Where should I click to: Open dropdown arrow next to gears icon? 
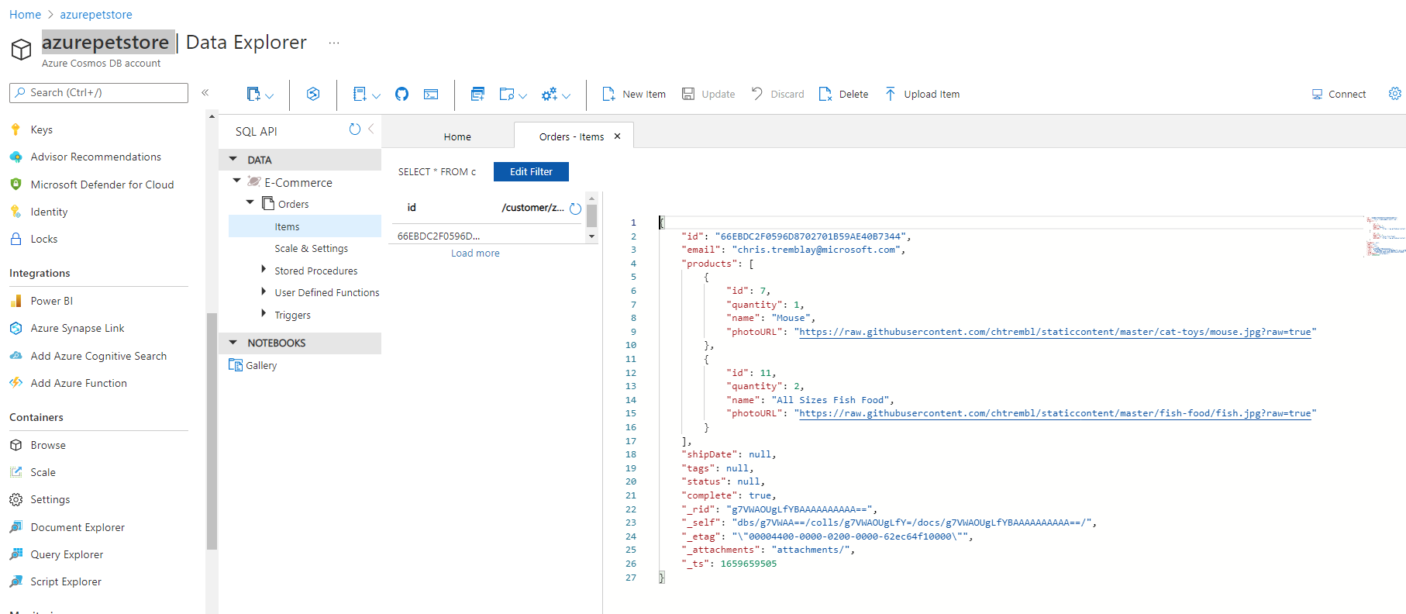coord(567,95)
